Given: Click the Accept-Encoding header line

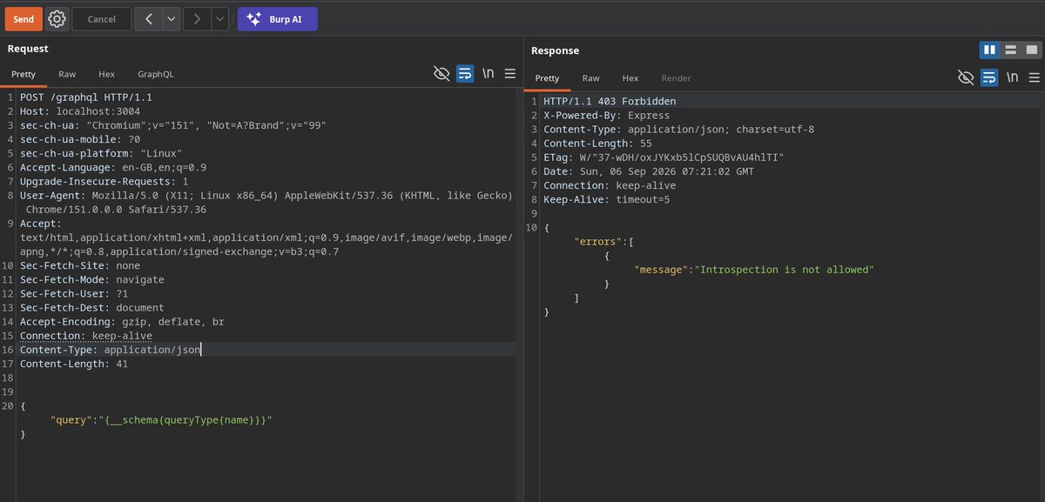Looking at the screenshot, I should [122, 322].
